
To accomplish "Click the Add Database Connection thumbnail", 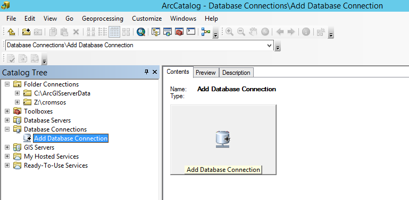I will [223, 140].
